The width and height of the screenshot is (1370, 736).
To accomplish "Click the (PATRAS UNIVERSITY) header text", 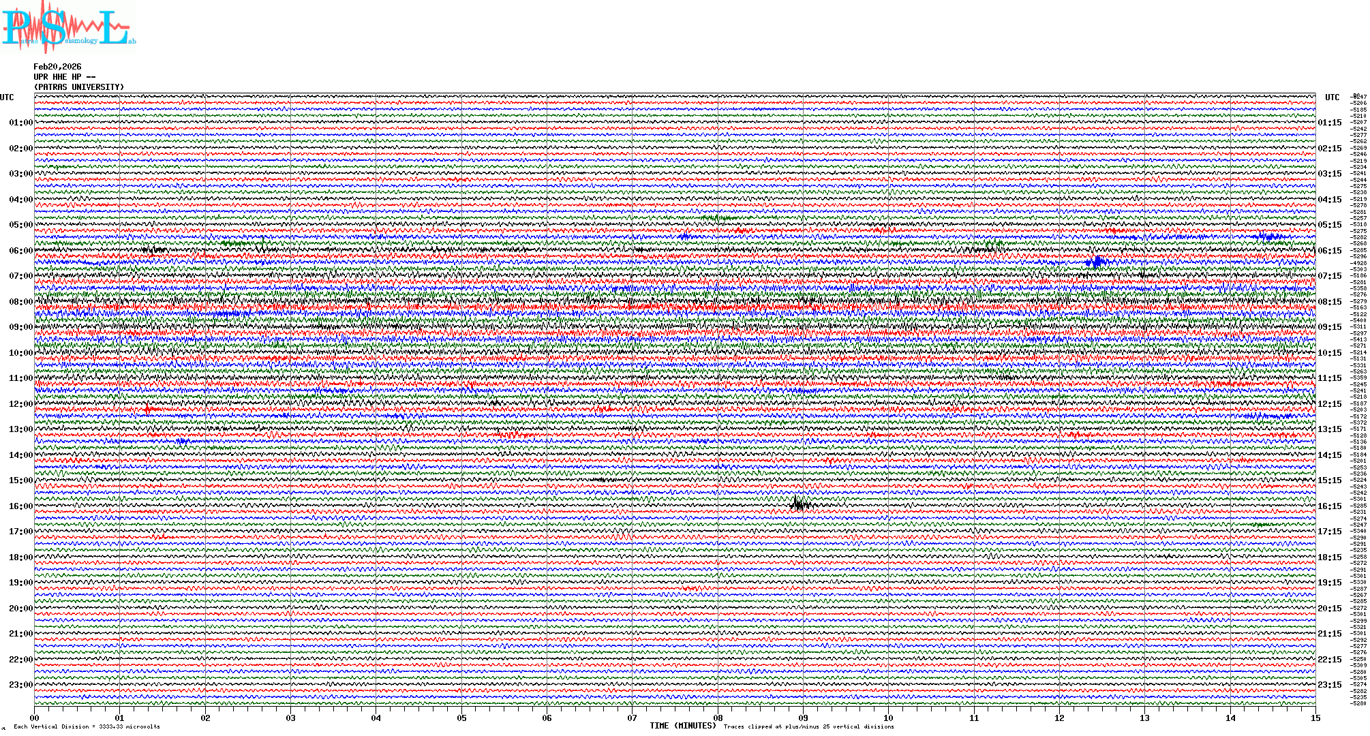I will (x=79, y=87).
